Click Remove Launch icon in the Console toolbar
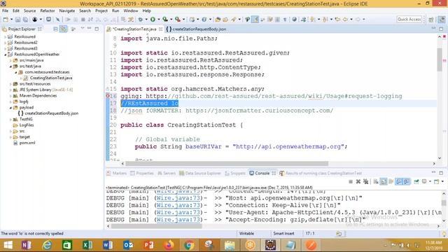The width and height of the screenshot is (448, 252). 358,182
